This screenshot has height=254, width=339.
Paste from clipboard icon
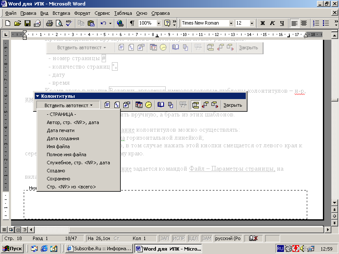click(91, 23)
